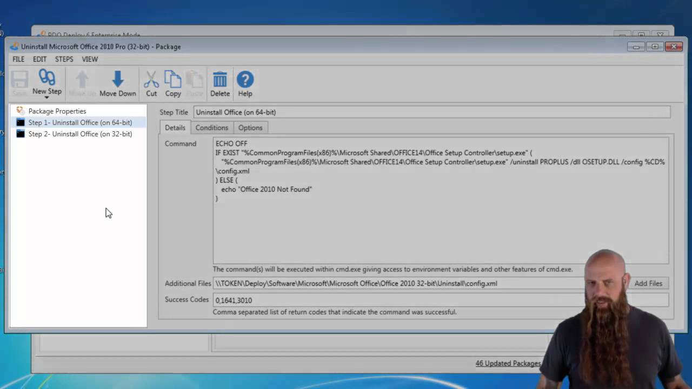Viewport: 692px width, 389px height.
Task: Click the Success Codes label
Action: tap(187, 299)
